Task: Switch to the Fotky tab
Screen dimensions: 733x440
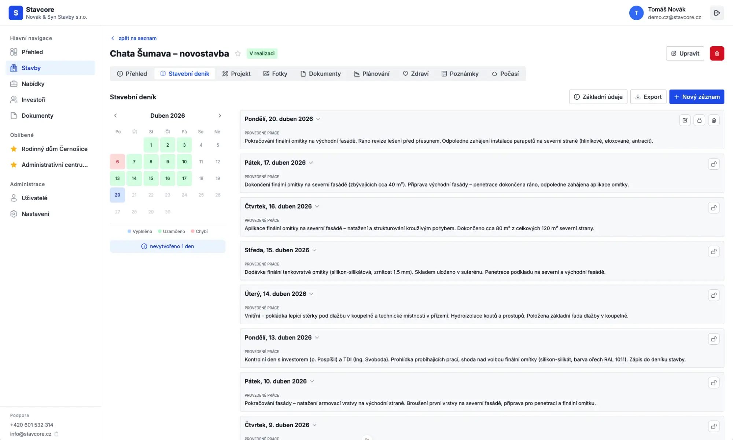Action: (x=275, y=74)
